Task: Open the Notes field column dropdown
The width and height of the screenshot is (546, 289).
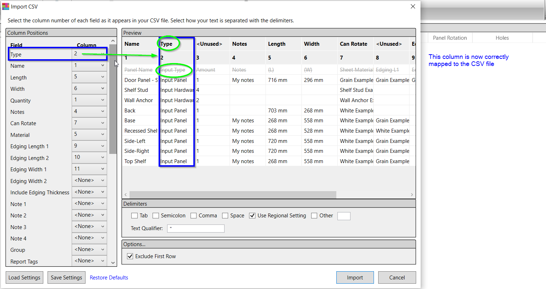Action: coord(89,111)
